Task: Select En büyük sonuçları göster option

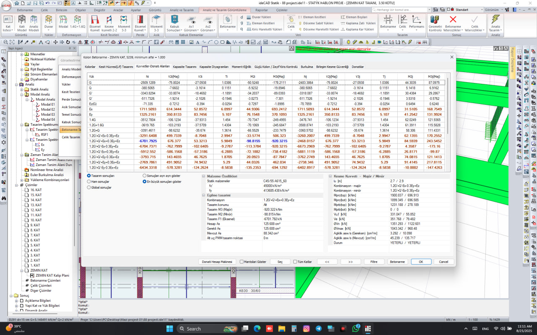Action: (x=144, y=182)
